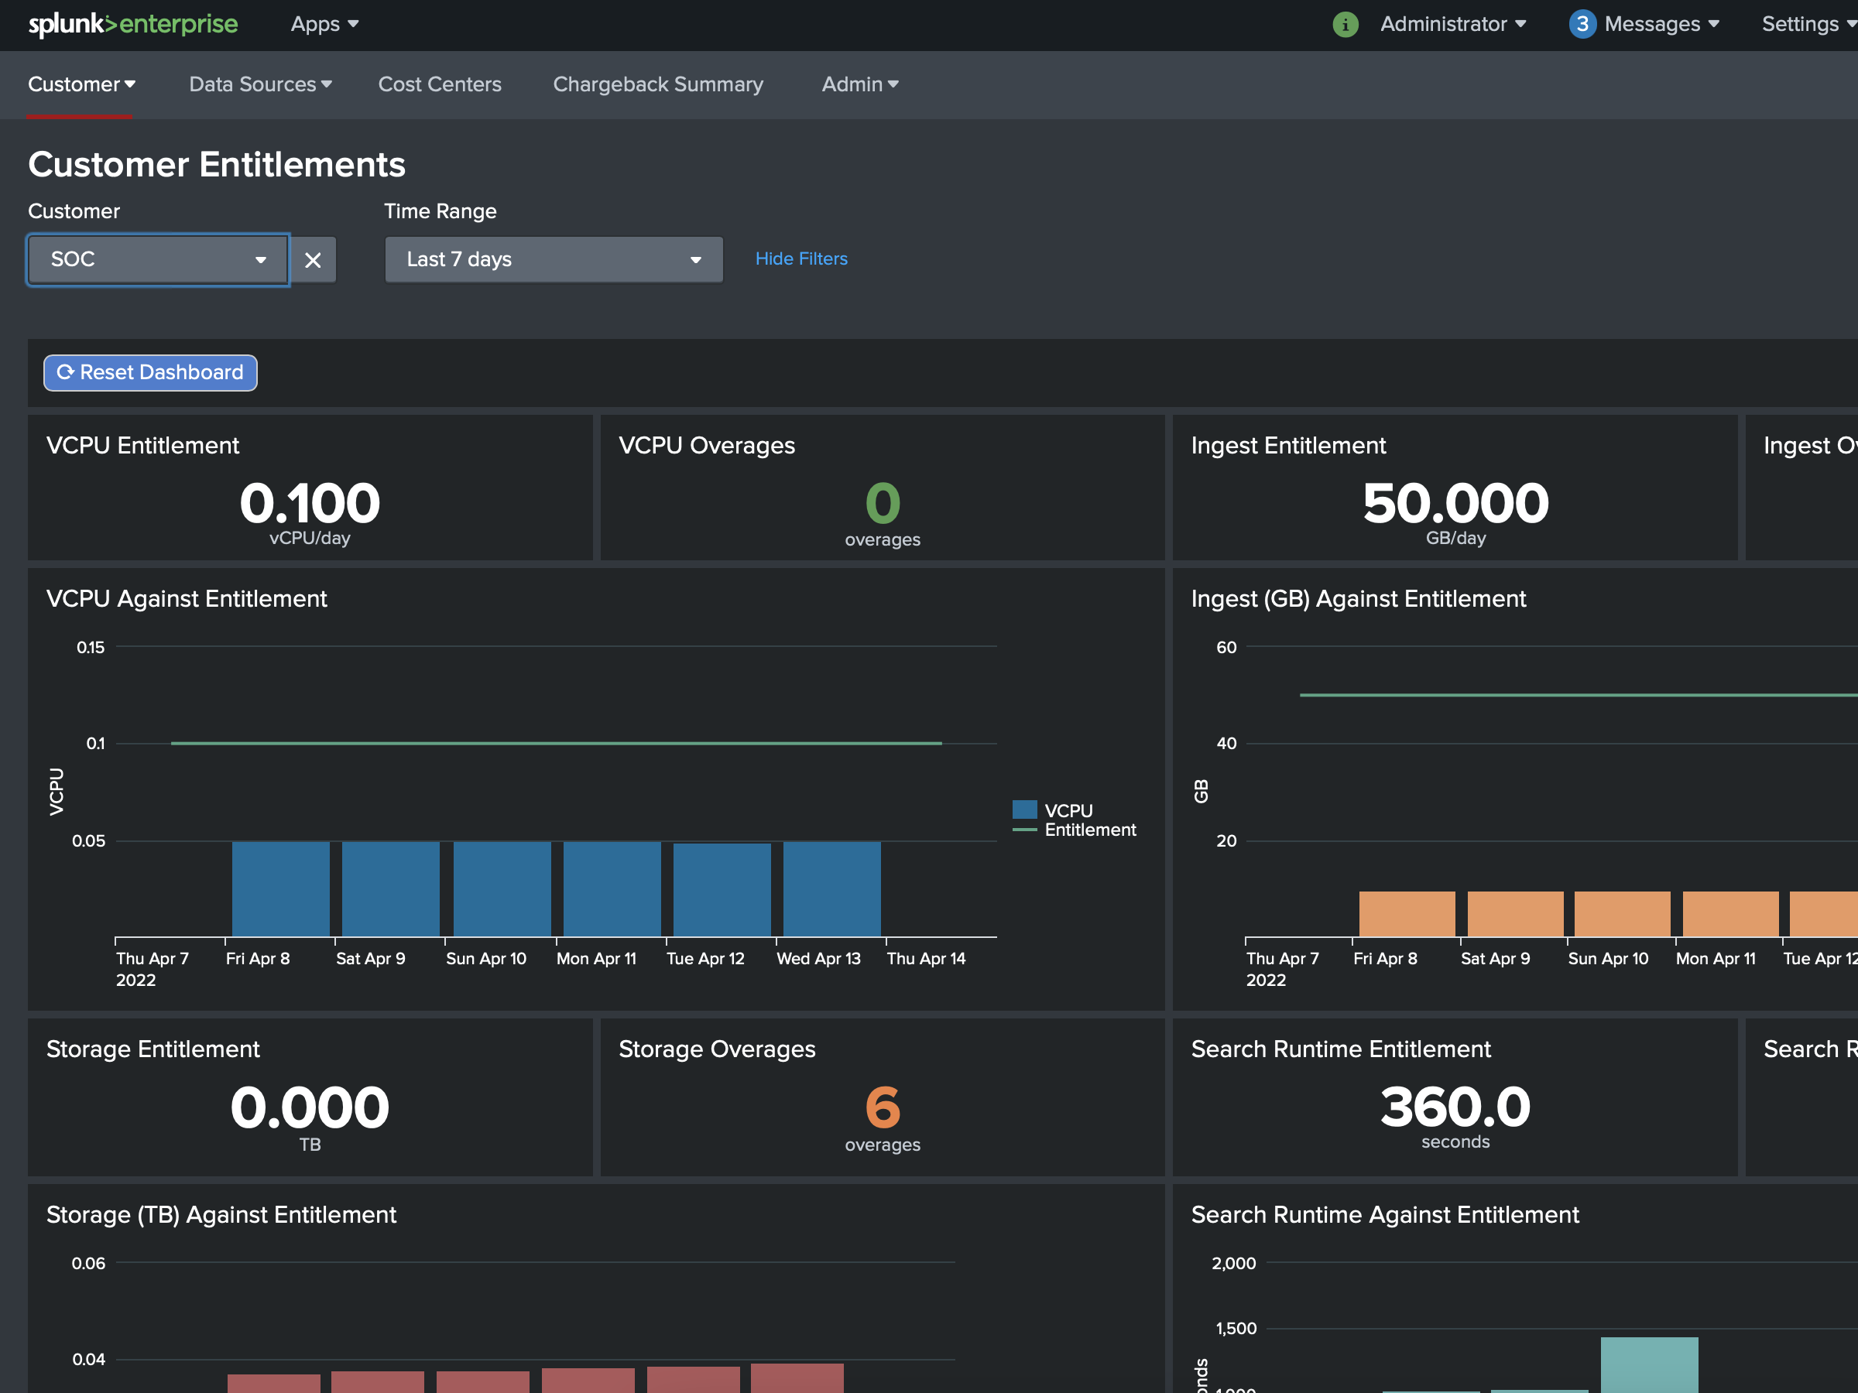Open the Messages dropdown
This screenshot has height=1393, width=1858.
pos(1661,24)
